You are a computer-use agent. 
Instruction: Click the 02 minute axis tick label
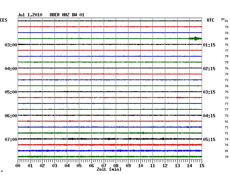pyautogui.click(x=42, y=166)
